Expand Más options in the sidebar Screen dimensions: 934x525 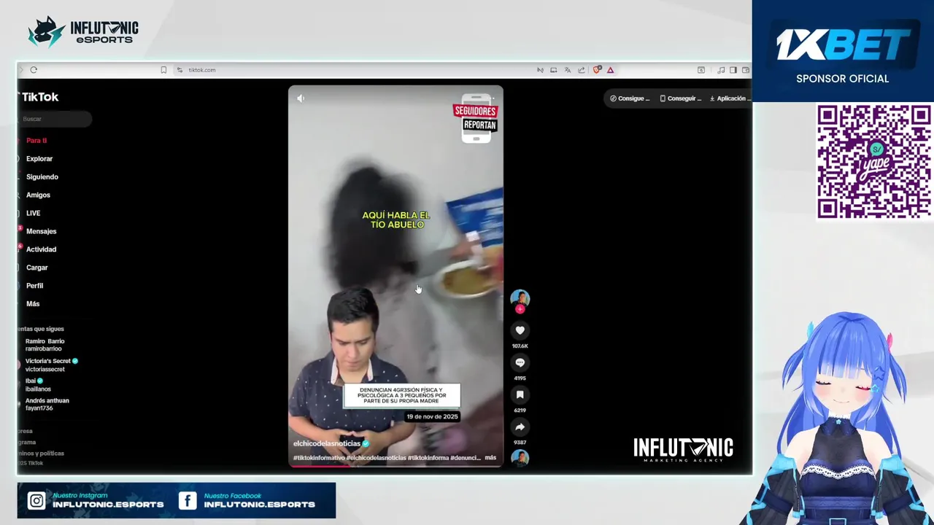point(33,304)
